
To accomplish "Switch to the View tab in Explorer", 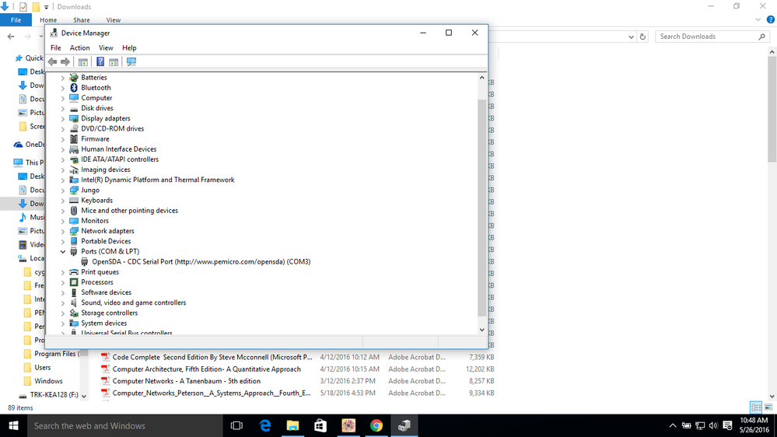I will pos(113,20).
